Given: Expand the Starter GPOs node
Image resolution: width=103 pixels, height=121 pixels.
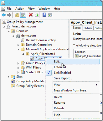Looking at the screenshot, I should pyautogui.click(x=18, y=72).
